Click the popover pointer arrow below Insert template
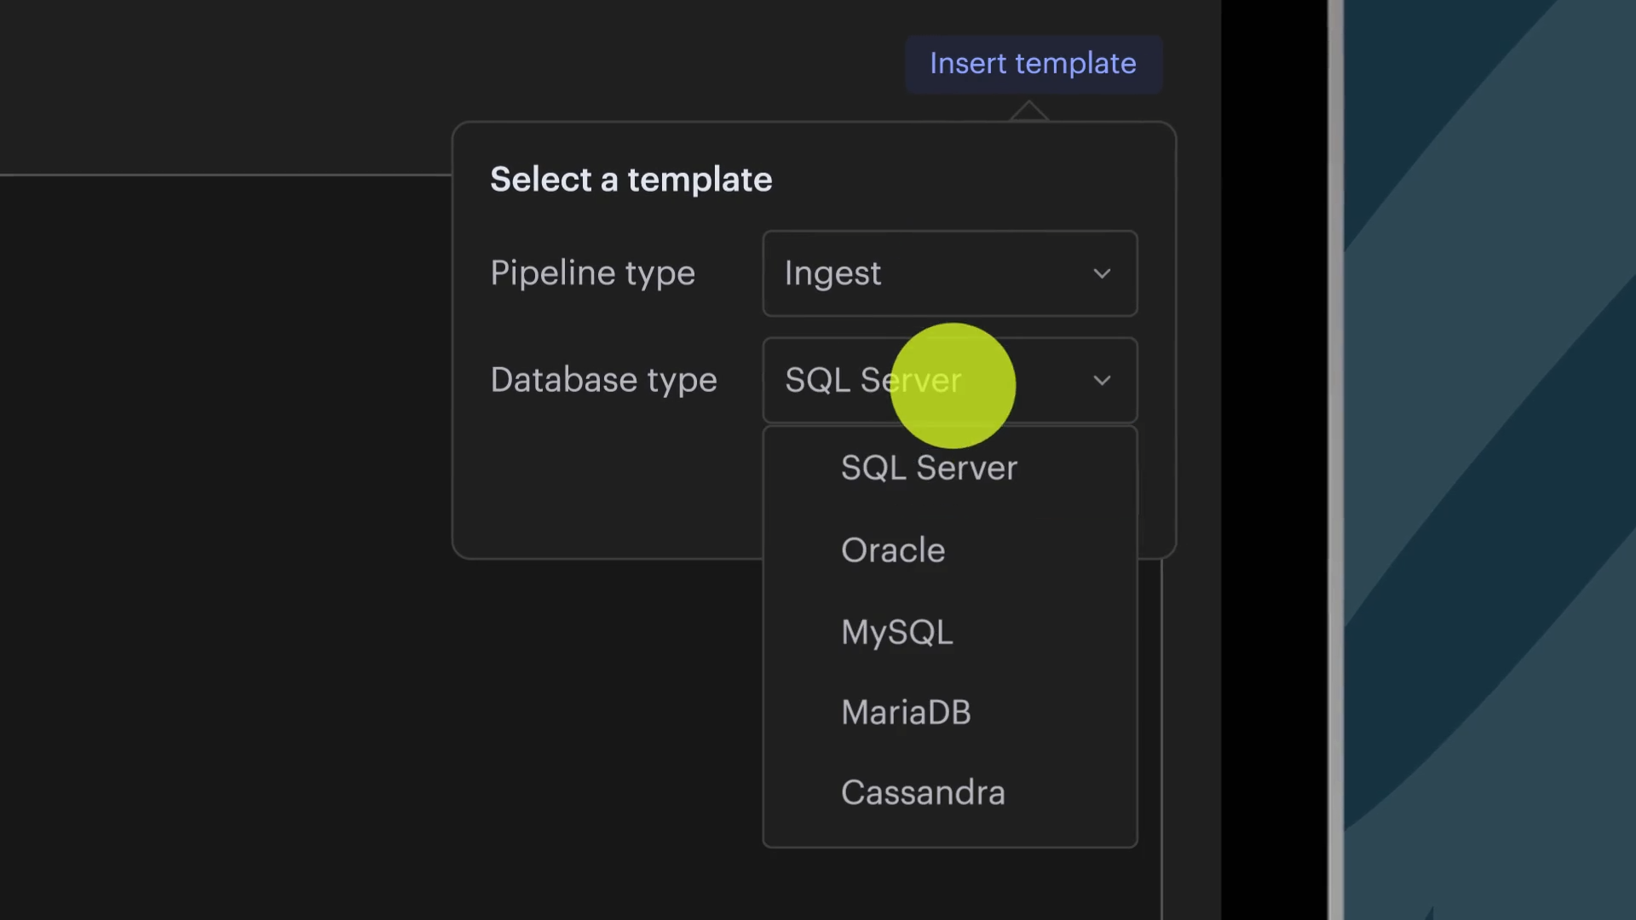This screenshot has height=920, width=1636. (x=1029, y=111)
